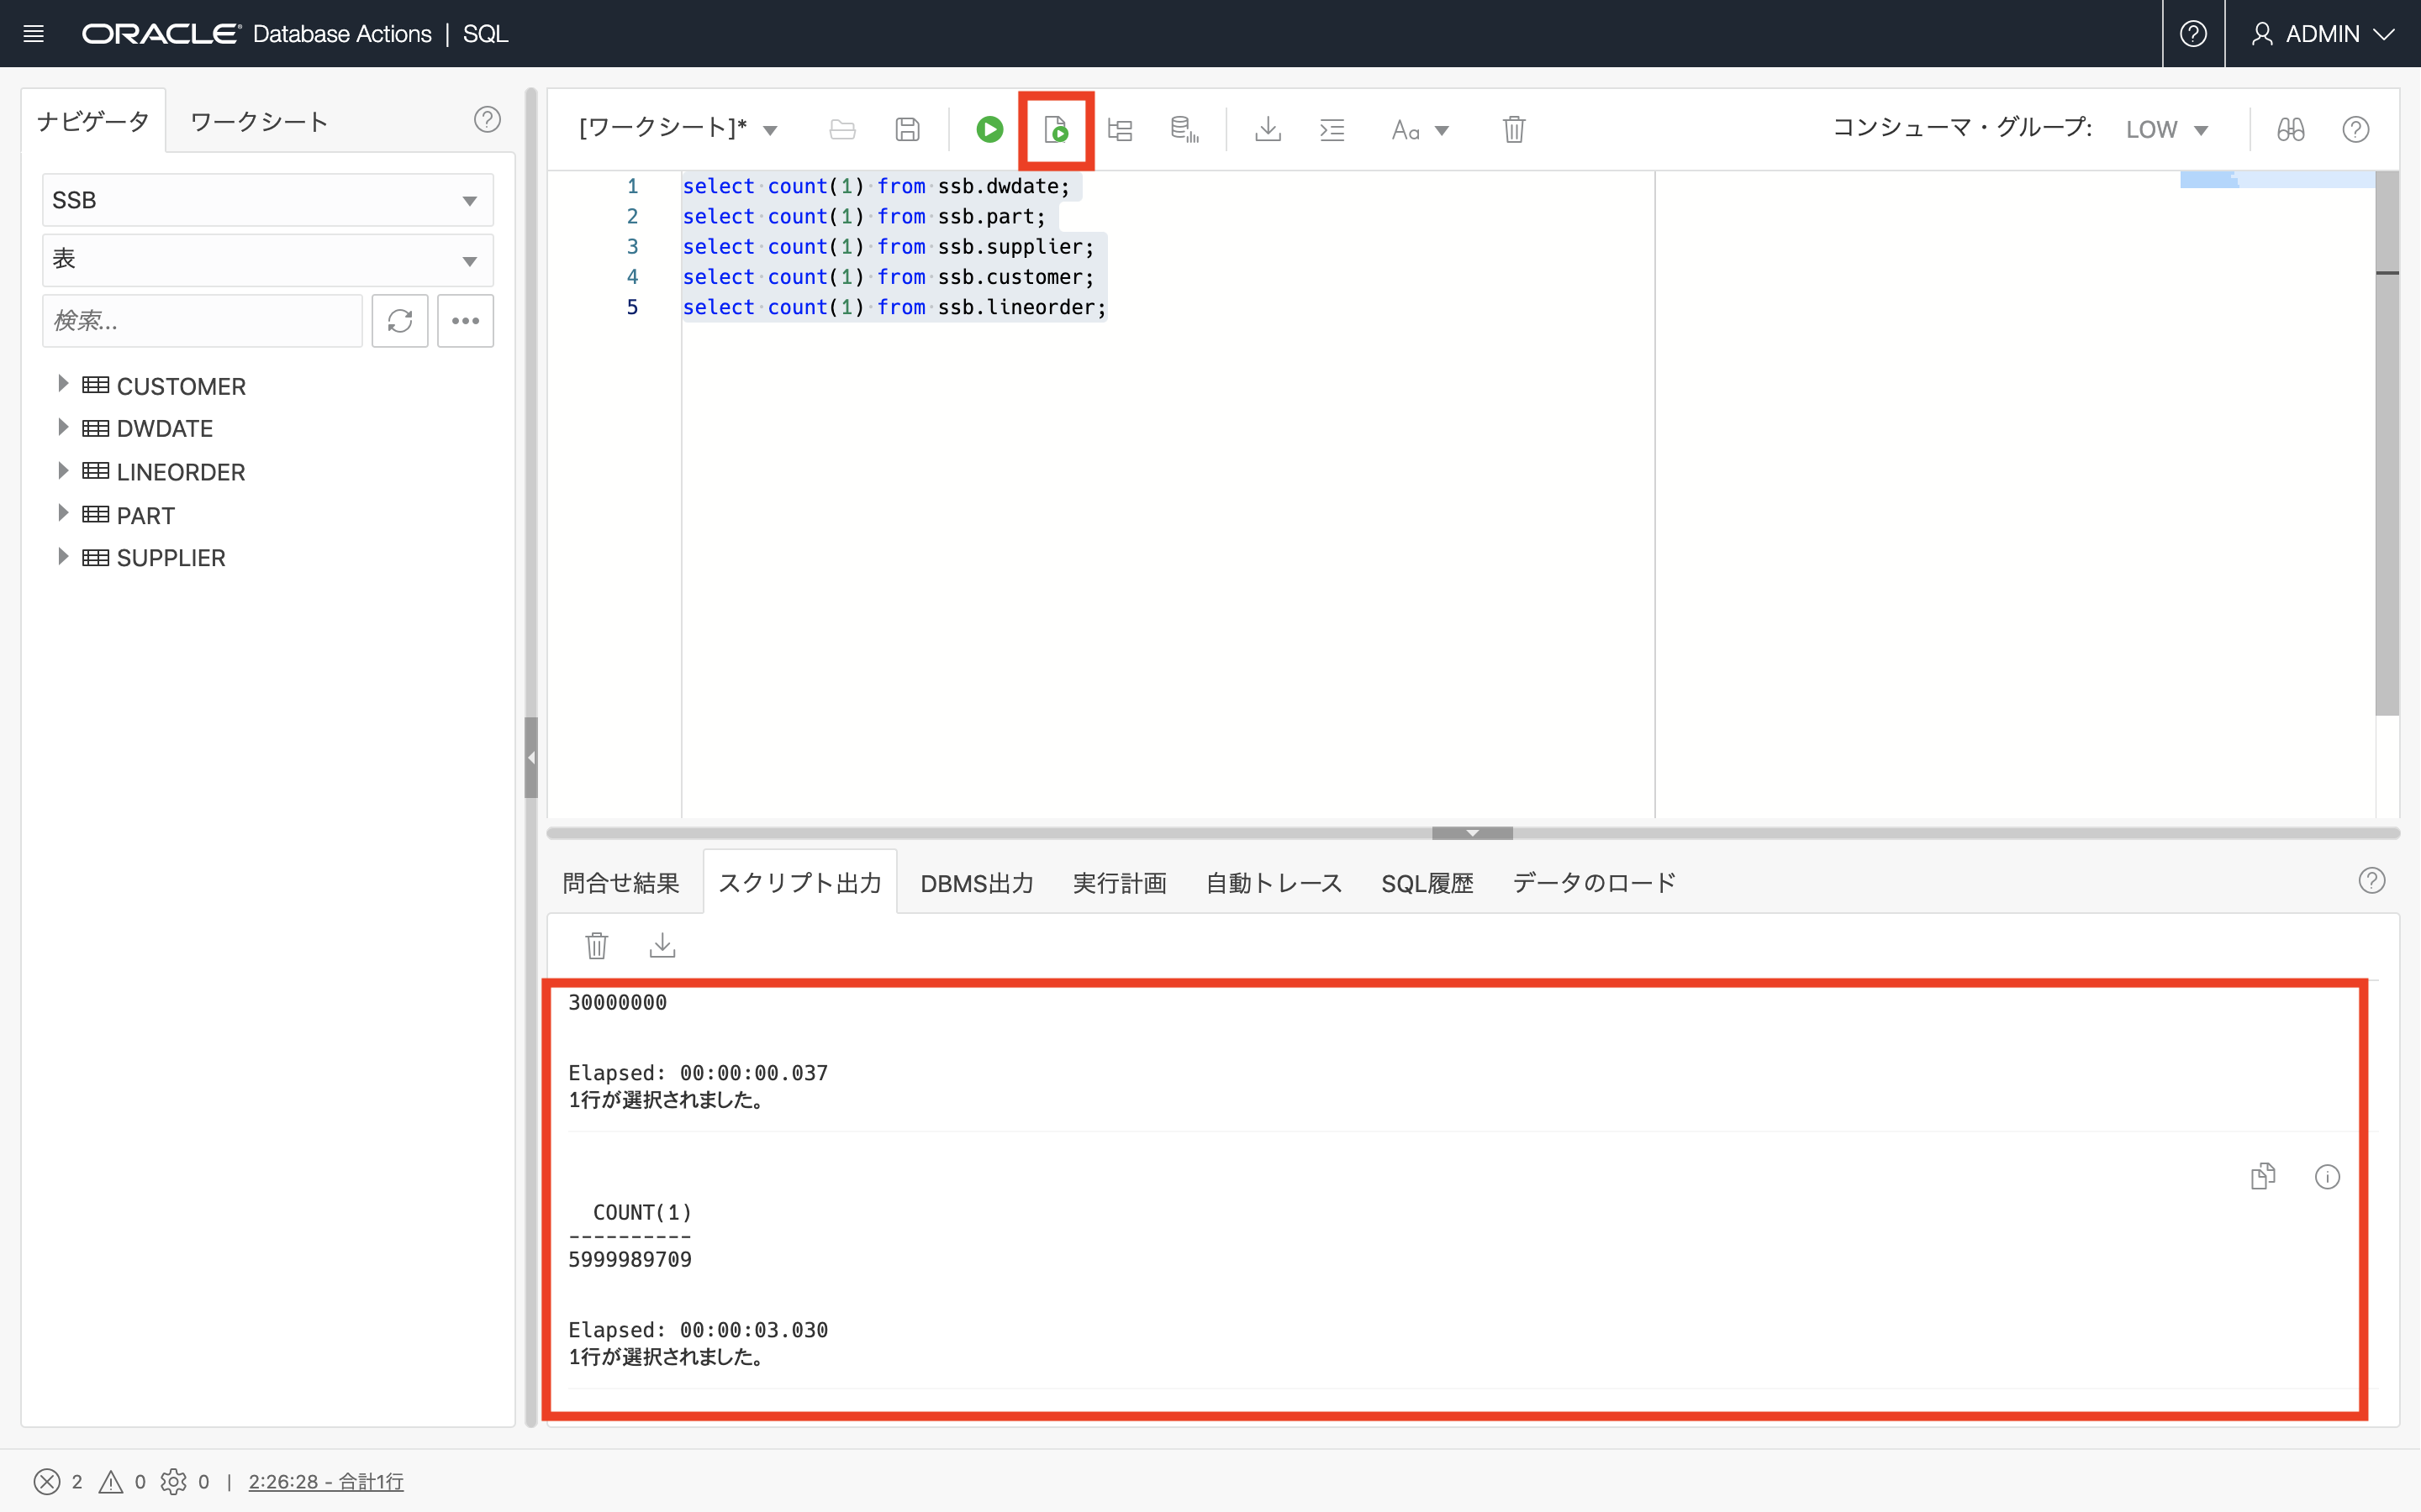Expand the LINEORDER table node
Image resolution: width=2421 pixels, height=1512 pixels.
[63, 471]
